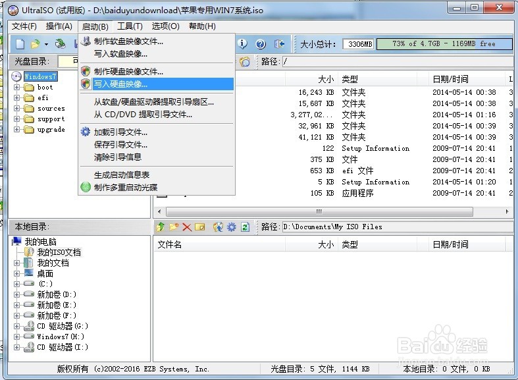Open the 选项(O) menu
This screenshot has height=380, width=518.
[x=165, y=26]
